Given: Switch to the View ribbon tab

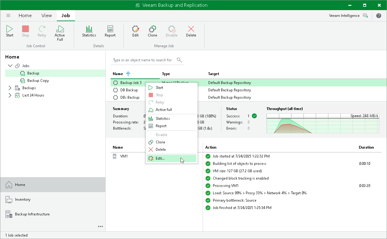Looking at the screenshot, I should pyautogui.click(x=47, y=16).
